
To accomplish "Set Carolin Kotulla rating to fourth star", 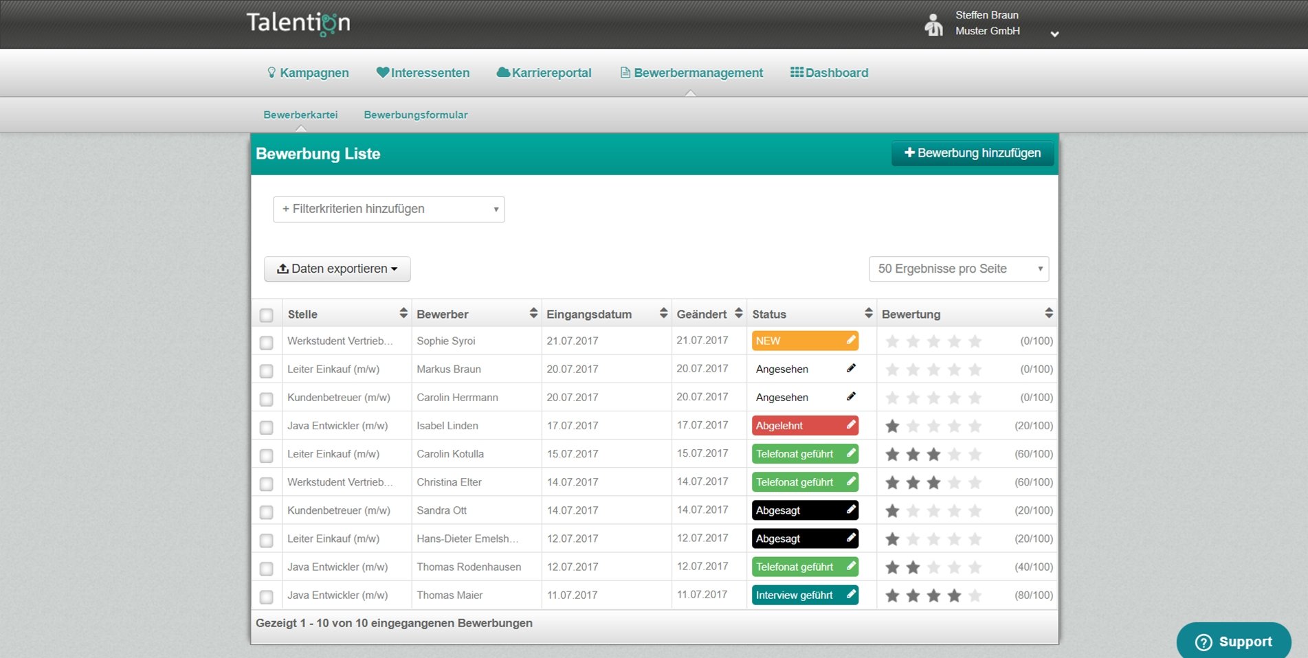I will 954,454.
